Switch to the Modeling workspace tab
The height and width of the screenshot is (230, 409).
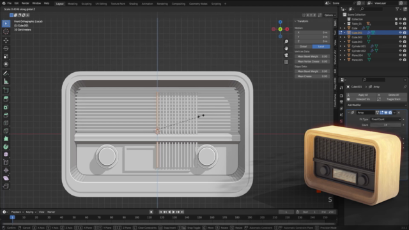72,4
